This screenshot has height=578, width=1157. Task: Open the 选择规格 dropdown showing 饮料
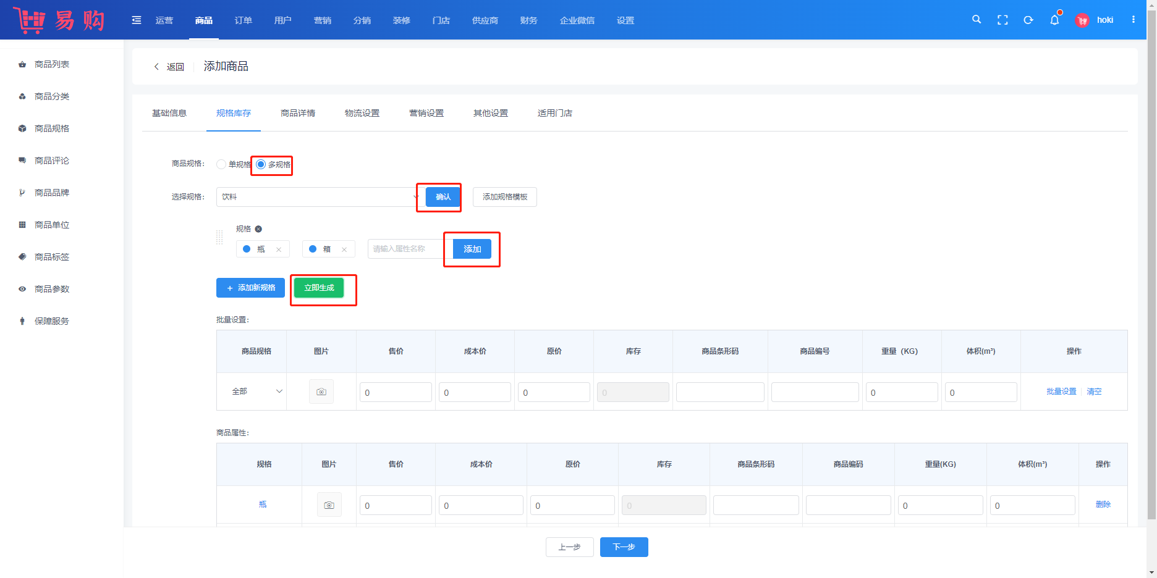(x=317, y=197)
